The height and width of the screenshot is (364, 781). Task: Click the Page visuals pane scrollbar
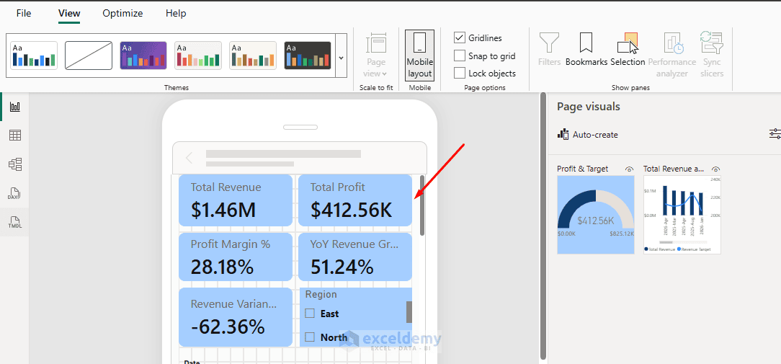click(543, 226)
